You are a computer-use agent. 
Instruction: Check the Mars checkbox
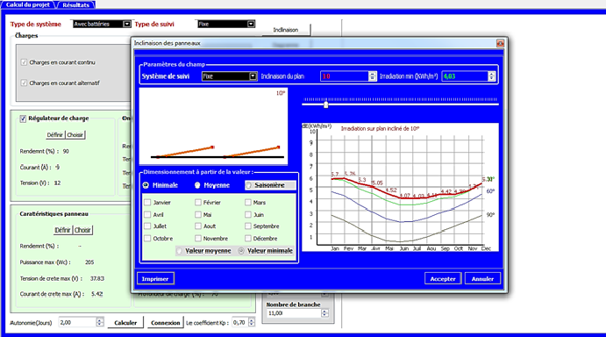(248, 203)
